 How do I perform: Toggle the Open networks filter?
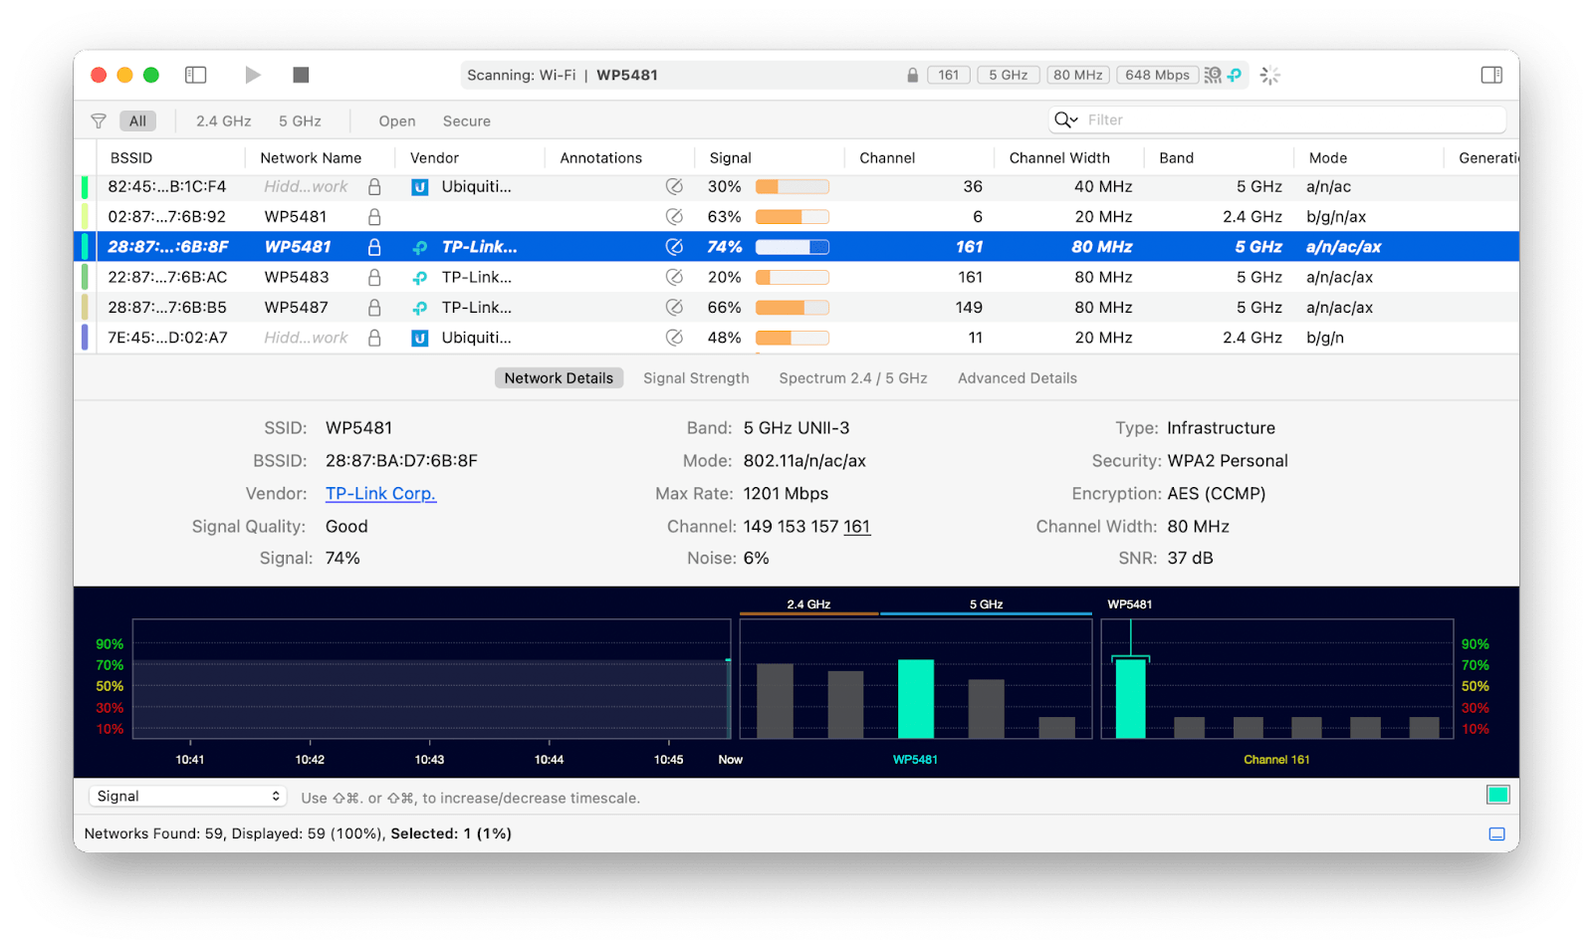click(397, 121)
